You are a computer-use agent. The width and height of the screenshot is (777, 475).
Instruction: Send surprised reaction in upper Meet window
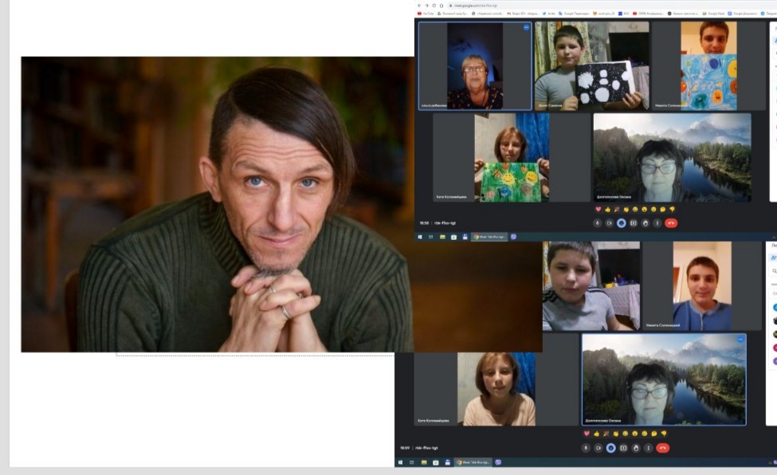point(644,210)
